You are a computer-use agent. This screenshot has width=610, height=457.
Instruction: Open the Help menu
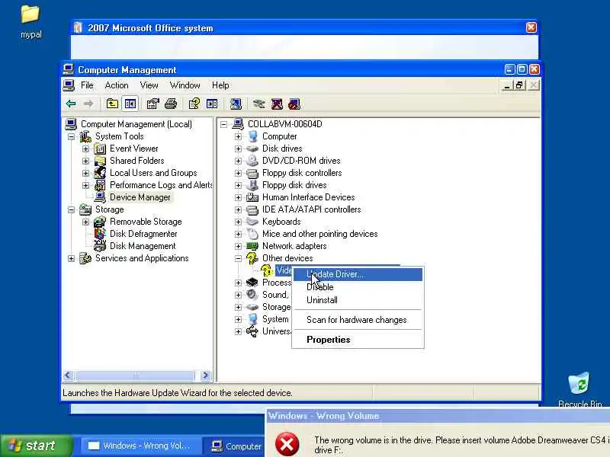pos(220,85)
